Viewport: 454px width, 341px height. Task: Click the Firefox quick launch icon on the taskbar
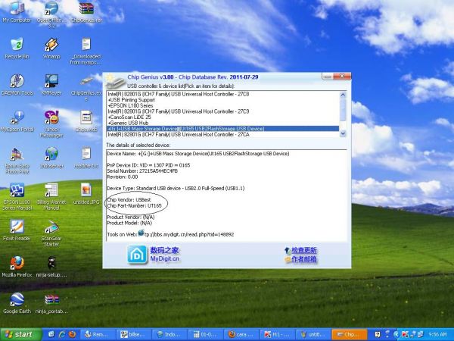pos(72,334)
